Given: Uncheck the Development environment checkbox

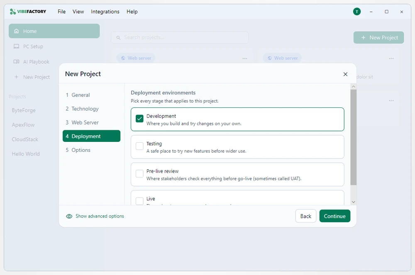Looking at the screenshot, I should pyautogui.click(x=139, y=119).
